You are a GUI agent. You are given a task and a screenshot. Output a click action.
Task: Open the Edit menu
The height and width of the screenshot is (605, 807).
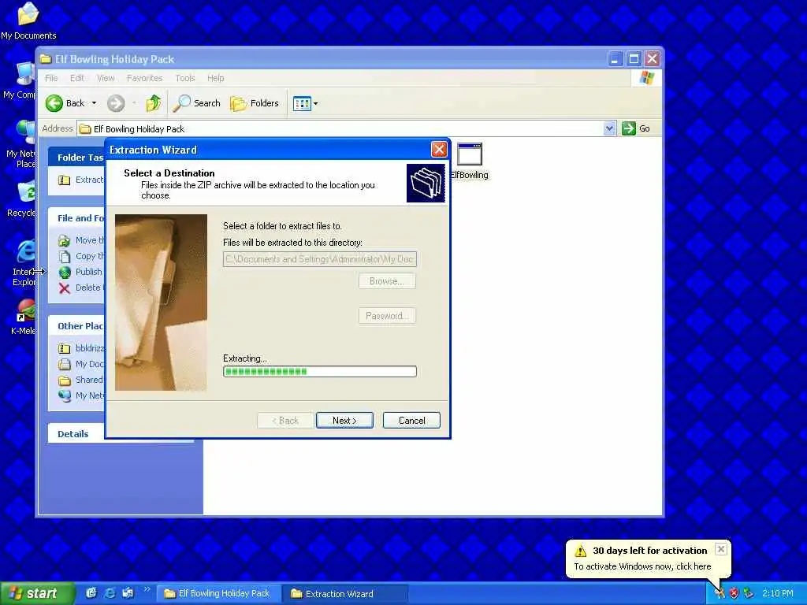[77, 78]
